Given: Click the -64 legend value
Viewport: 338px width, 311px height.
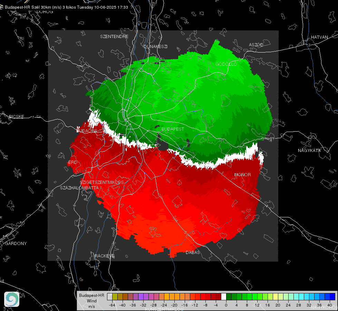Looking at the screenshot, I should click(112, 305).
